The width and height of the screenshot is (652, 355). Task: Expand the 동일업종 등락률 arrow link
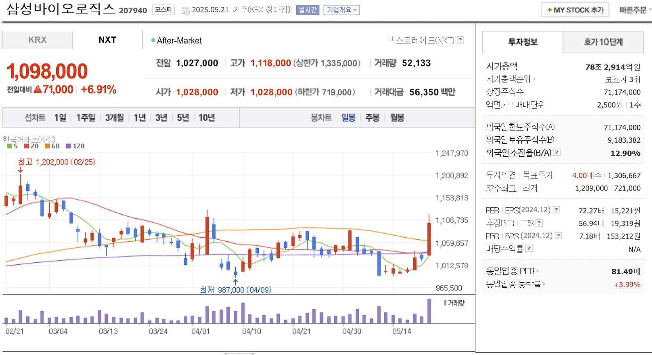tap(544, 284)
